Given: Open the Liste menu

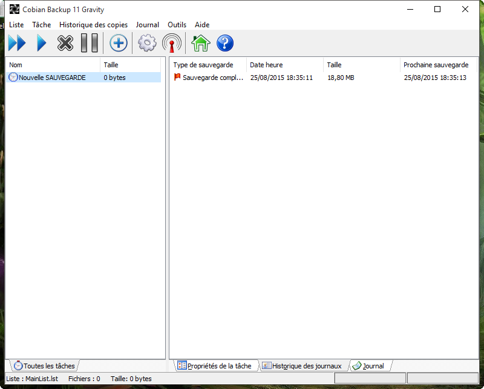Looking at the screenshot, I should pyautogui.click(x=16, y=25).
